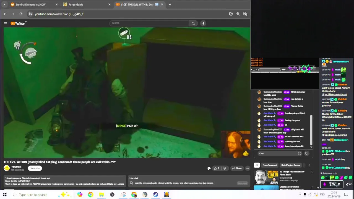Image resolution: width=354 pixels, height=199 pixels.
Task: Open the tab search dropdown arrow
Action: point(4,4)
